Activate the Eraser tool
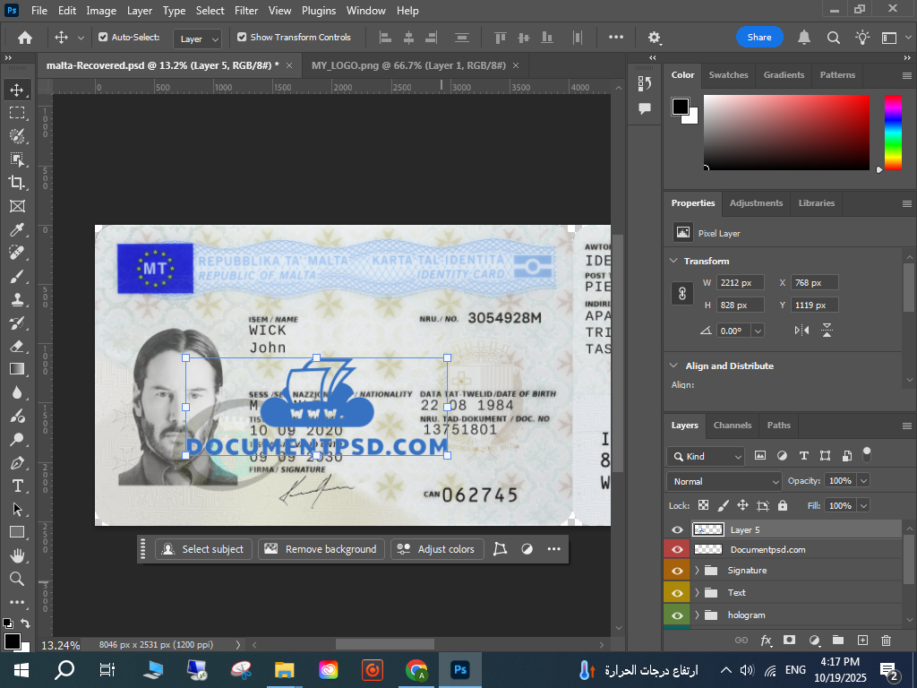Screen dimensions: 917x688 (17, 346)
